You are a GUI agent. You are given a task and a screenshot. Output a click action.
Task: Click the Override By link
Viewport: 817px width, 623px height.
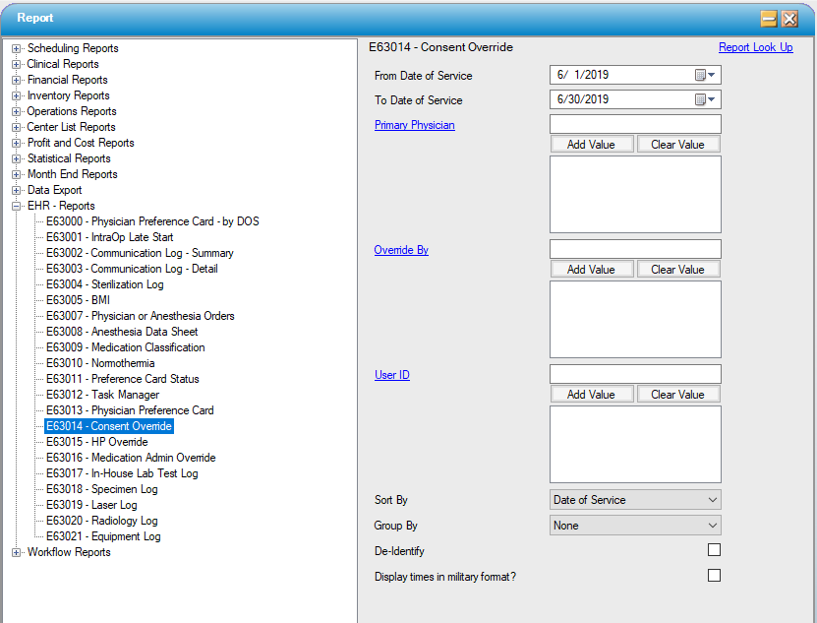tap(400, 250)
